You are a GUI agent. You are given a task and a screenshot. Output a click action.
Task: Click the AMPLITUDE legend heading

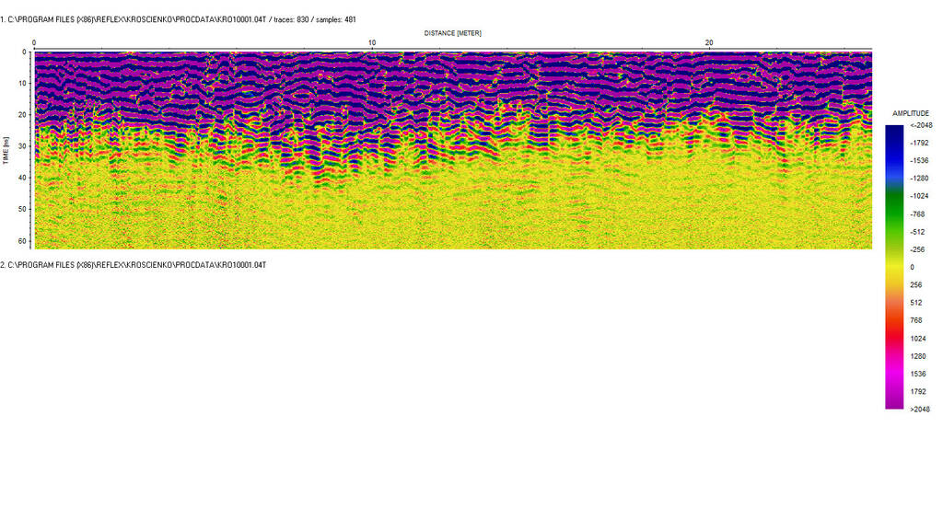pyautogui.click(x=910, y=113)
